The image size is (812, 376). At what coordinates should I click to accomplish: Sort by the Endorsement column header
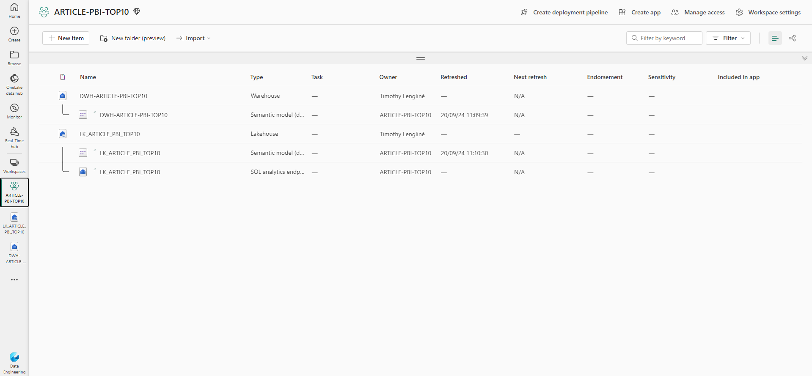pyautogui.click(x=605, y=77)
